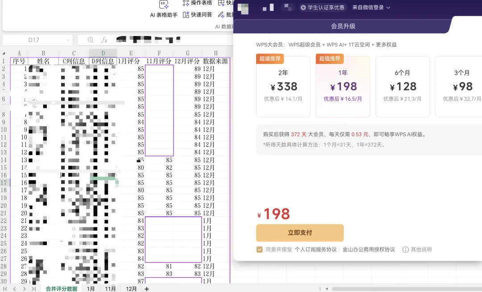Click the plus icon on 学生认证享优惠
Image resolution: width=482 pixels, height=292 pixels.
coord(303,8)
